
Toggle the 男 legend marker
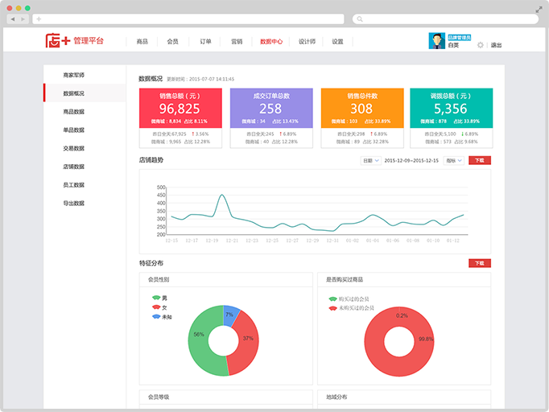click(156, 298)
